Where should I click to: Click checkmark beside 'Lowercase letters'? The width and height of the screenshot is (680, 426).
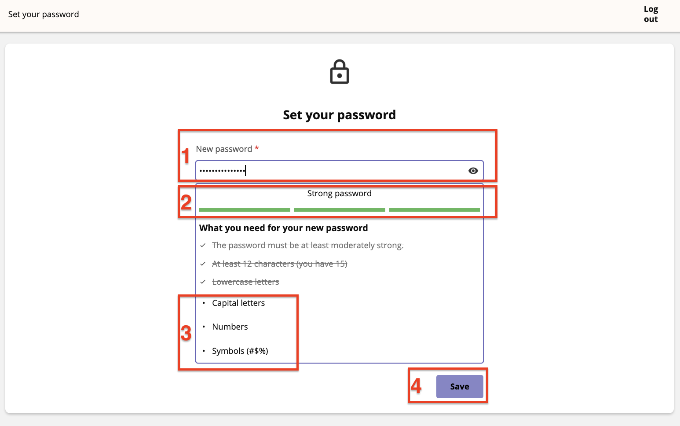[x=203, y=282]
